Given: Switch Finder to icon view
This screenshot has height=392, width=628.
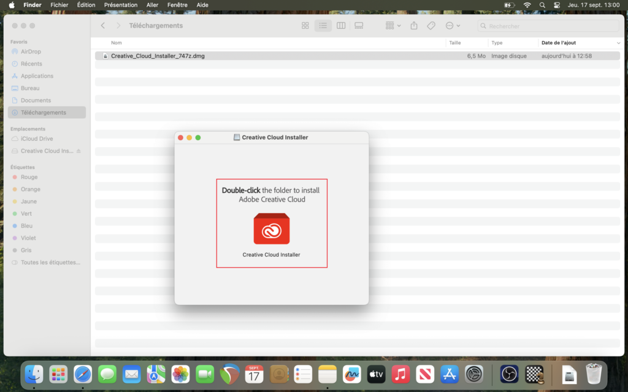Looking at the screenshot, I should pos(305,26).
